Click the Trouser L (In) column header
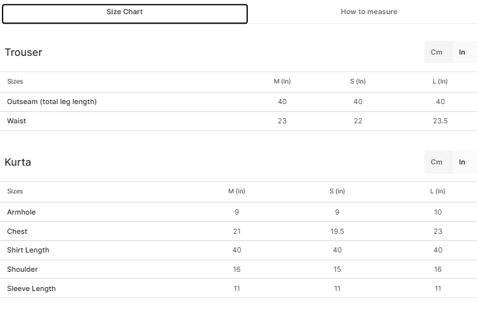 tap(440, 82)
